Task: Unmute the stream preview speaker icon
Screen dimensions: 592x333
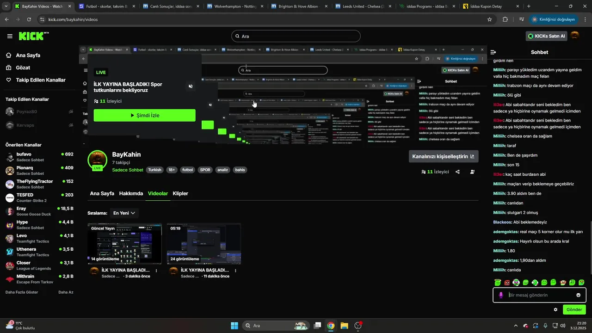Action: pyautogui.click(x=191, y=86)
